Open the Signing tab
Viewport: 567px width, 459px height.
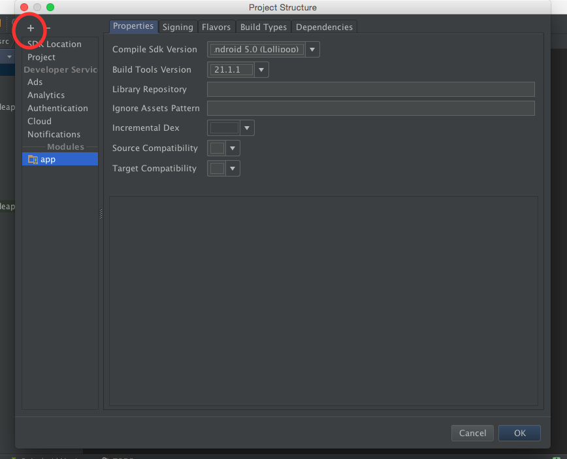178,27
